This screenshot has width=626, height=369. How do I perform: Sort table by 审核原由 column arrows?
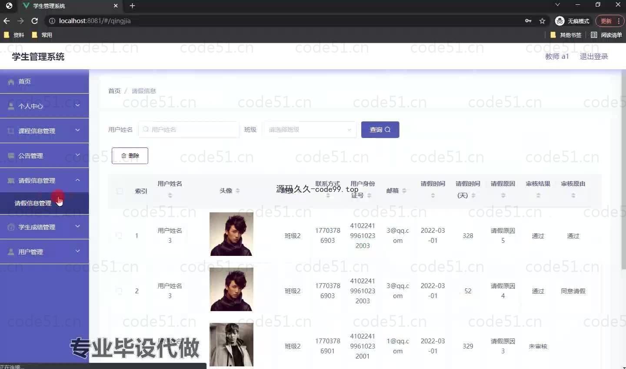pyautogui.click(x=573, y=195)
